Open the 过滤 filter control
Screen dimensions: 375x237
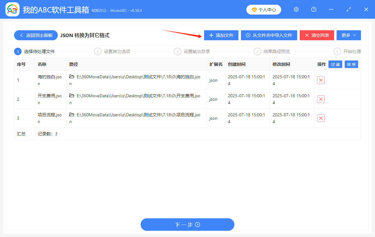335,64
